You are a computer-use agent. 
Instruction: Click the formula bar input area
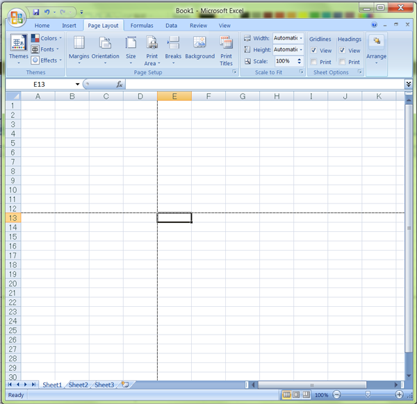[x=265, y=85]
